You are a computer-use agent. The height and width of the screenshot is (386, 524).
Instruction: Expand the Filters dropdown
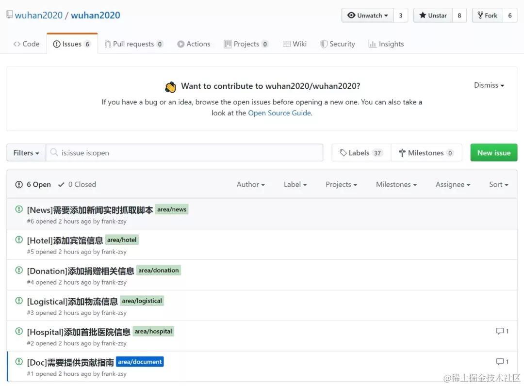[x=26, y=153]
